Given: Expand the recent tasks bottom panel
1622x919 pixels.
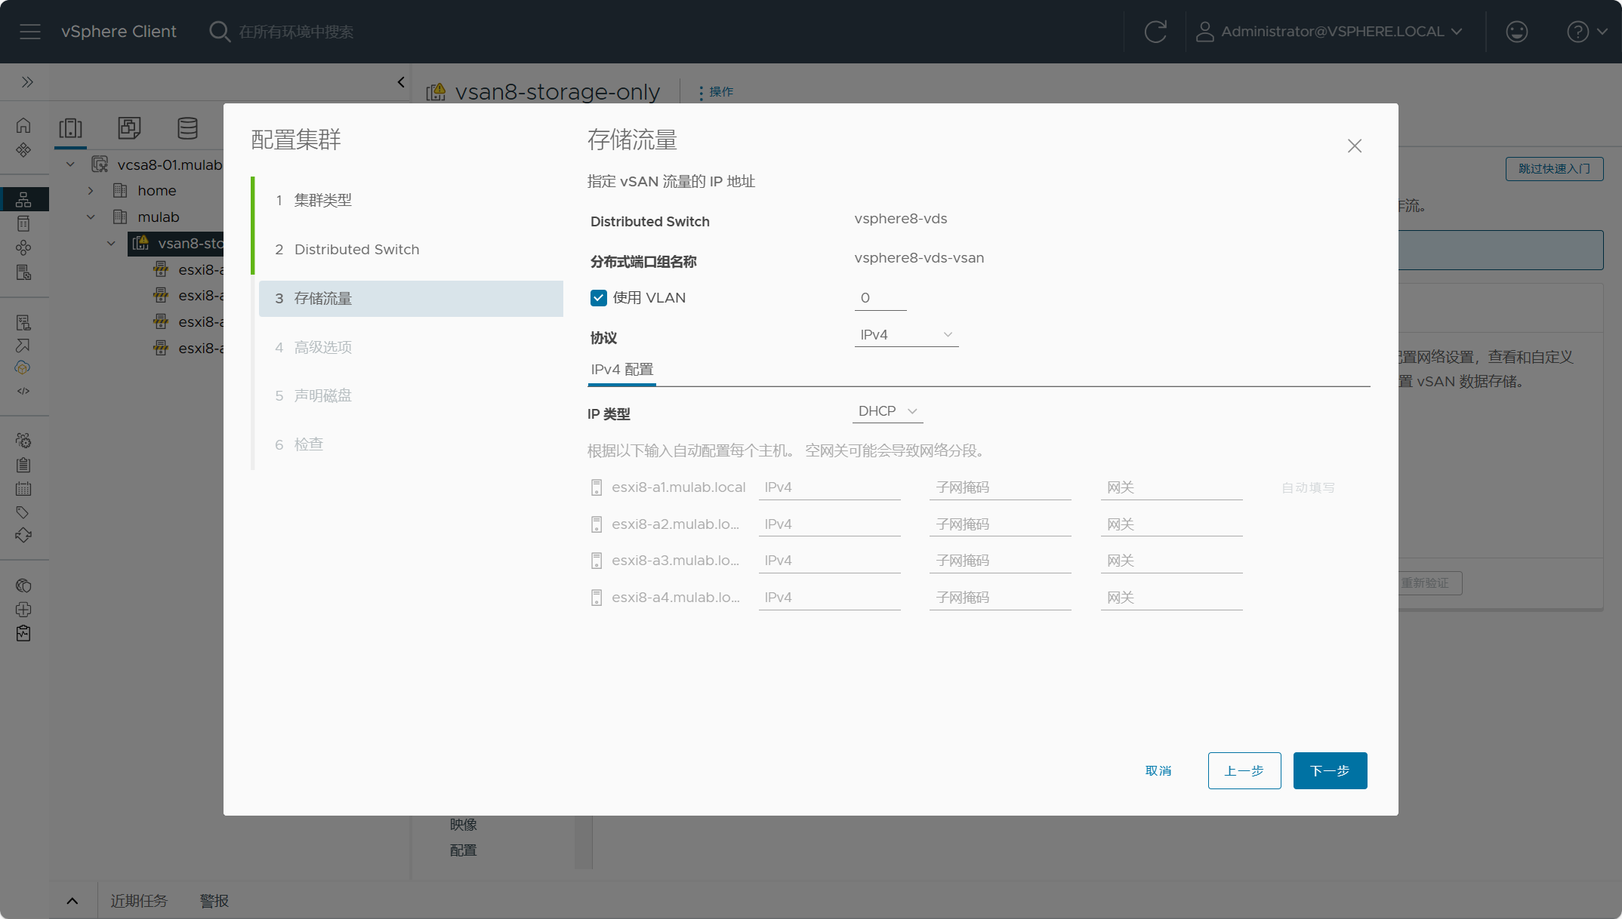Looking at the screenshot, I should (x=72, y=901).
